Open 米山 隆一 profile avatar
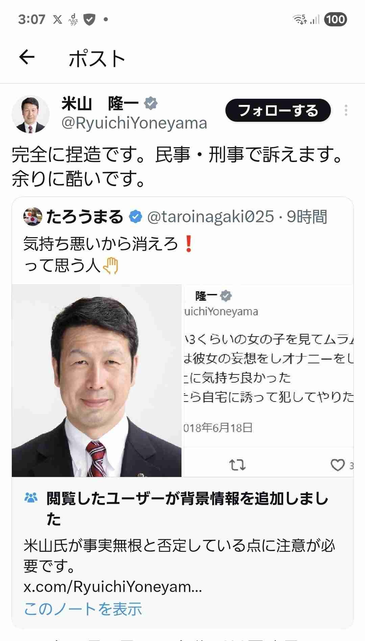The image size is (365, 641). pos(31,114)
